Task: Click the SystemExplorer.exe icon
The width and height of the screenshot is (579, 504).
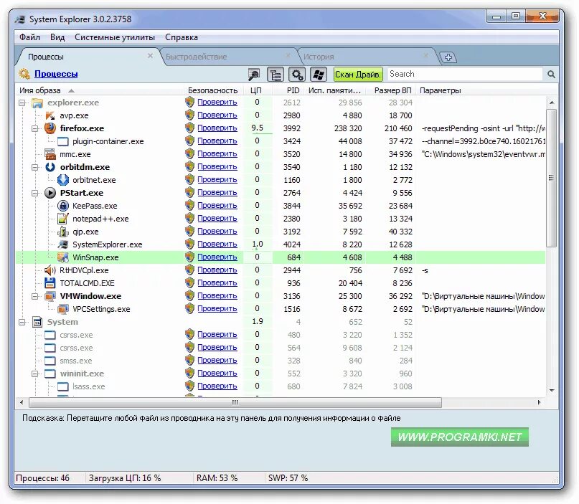Action: coord(62,244)
